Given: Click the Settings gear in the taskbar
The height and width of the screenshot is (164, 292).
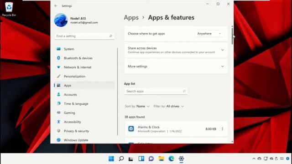Looking at the screenshot, I should point(181,159).
